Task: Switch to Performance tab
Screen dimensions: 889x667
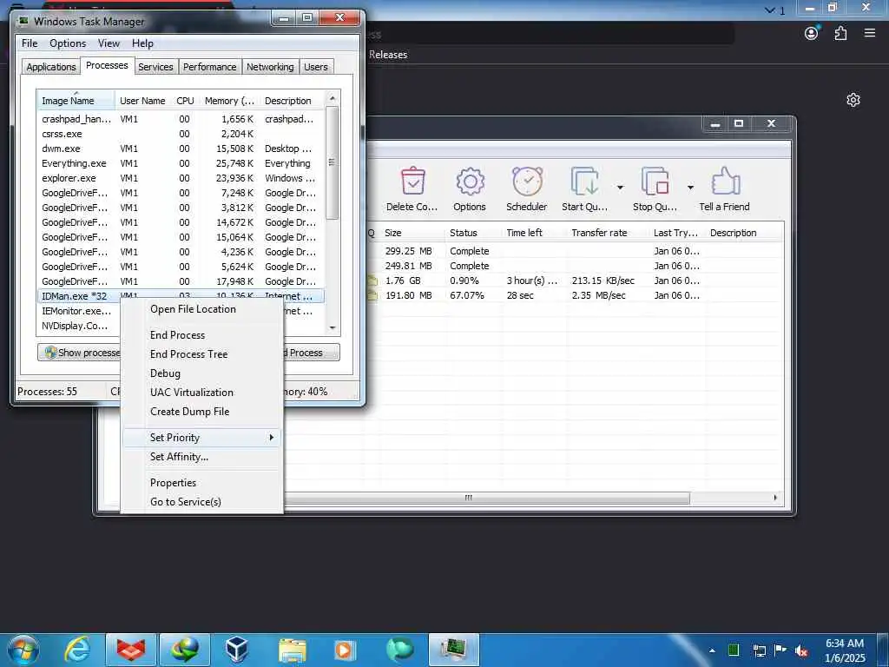Action: (210, 67)
